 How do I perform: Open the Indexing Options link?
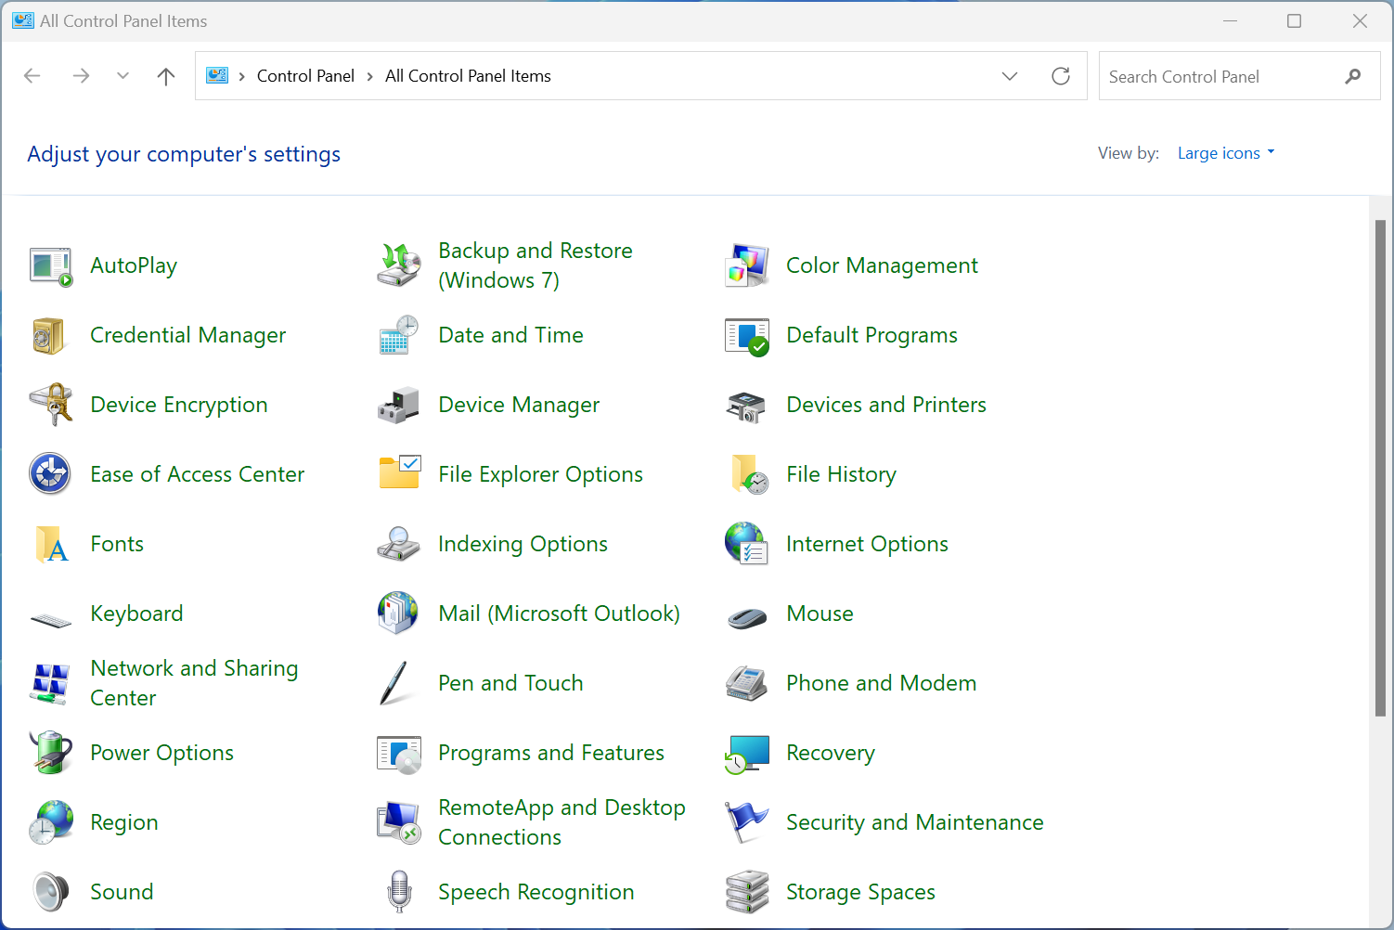point(523,545)
